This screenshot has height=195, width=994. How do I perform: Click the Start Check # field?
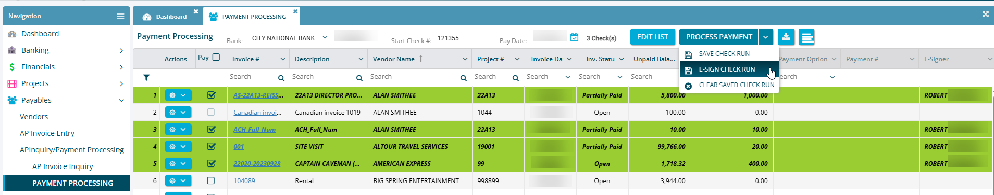[465, 38]
